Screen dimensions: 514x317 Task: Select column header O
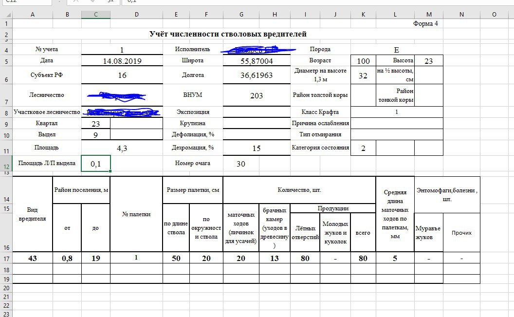click(494, 15)
